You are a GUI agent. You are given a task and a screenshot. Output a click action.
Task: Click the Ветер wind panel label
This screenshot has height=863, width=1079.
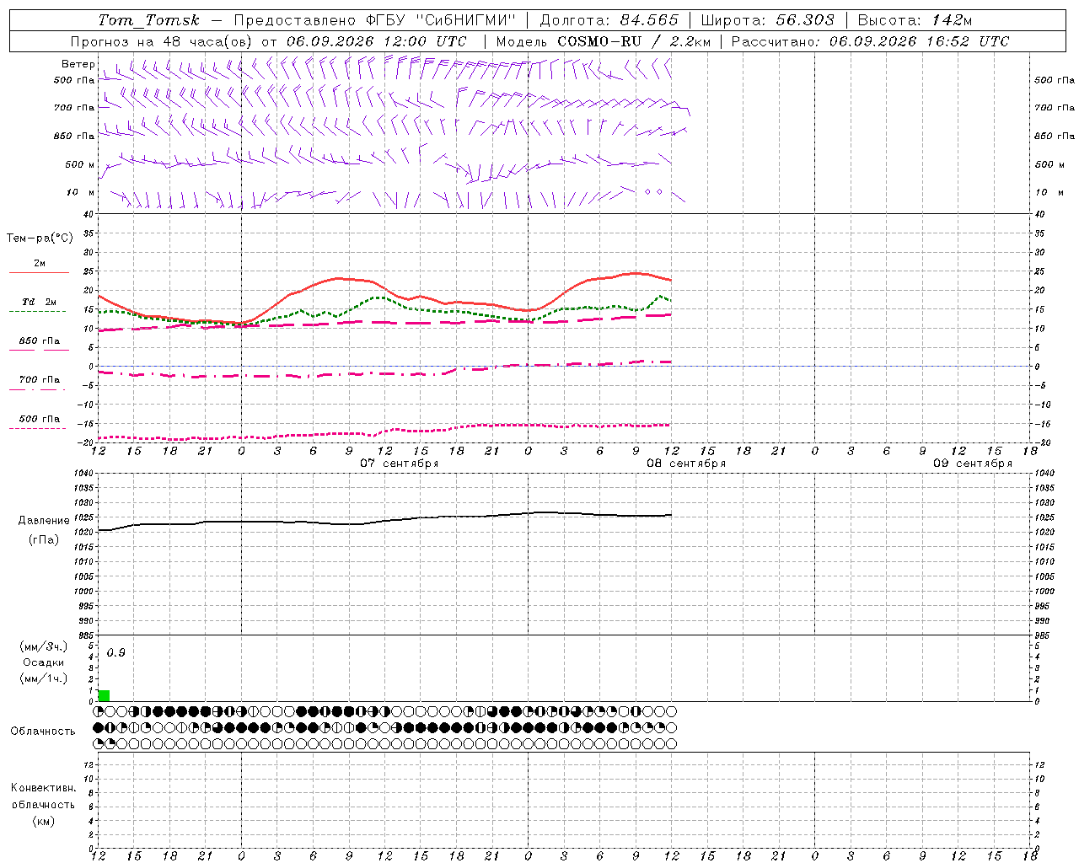coord(78,64)
